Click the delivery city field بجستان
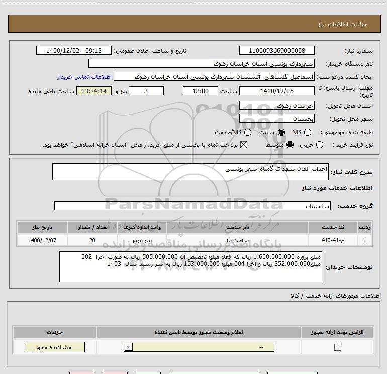Image resolution: width=387 pixels, height=374 pixels. [x=276, y=119]
